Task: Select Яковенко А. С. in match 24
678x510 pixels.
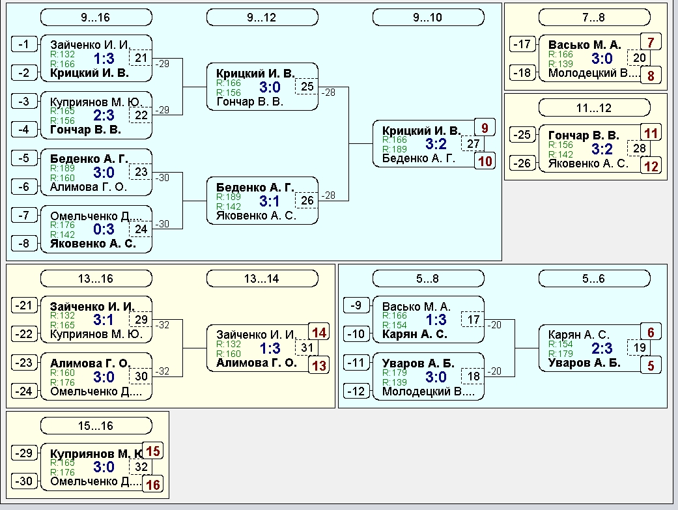Action: click(x=93, y=244)
